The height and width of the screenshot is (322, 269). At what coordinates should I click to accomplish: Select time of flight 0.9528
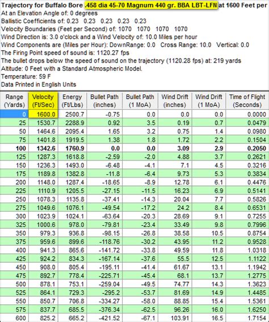[x=247, y=242]
